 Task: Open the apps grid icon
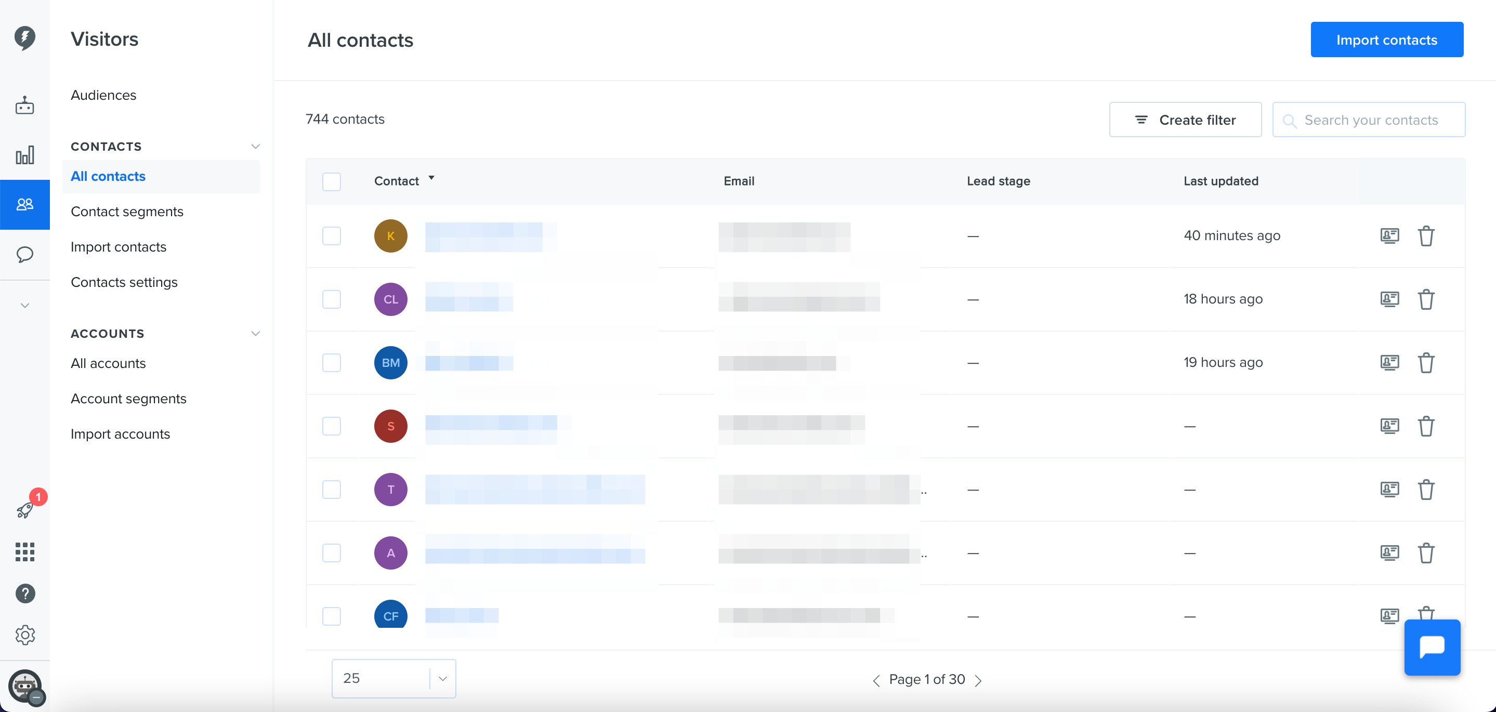tap(24, 552)
